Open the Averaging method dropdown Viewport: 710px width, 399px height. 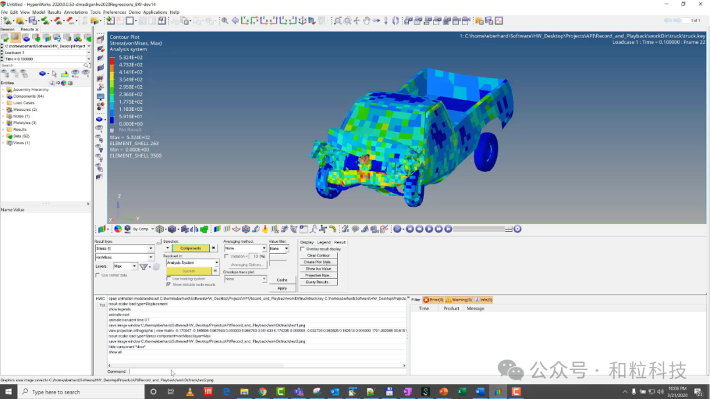(264, 249)
